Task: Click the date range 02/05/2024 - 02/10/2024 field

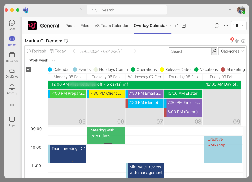Action: tap(101, 51)
